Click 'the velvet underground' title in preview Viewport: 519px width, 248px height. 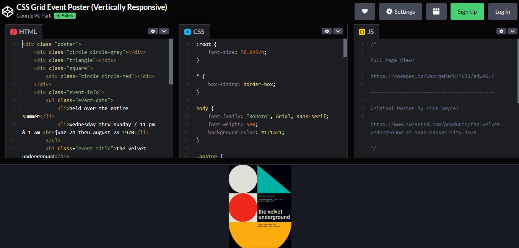click(274, 214)
